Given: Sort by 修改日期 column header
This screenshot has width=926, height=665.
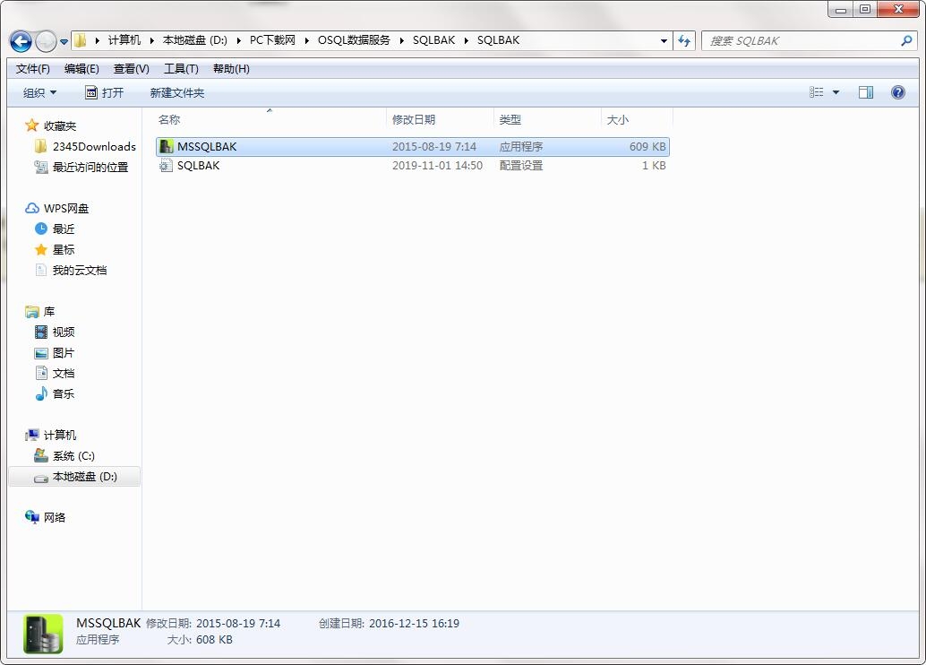Looking at the screenshot, I should click(440, 119).
